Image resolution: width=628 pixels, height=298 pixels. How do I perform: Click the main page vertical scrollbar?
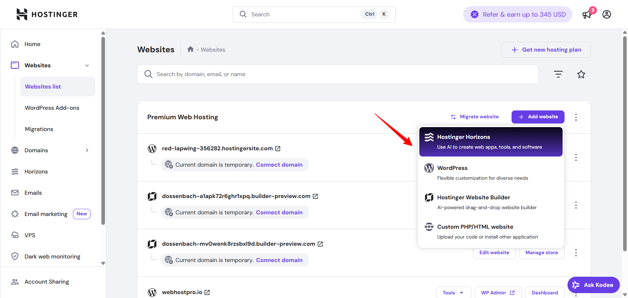625,144
